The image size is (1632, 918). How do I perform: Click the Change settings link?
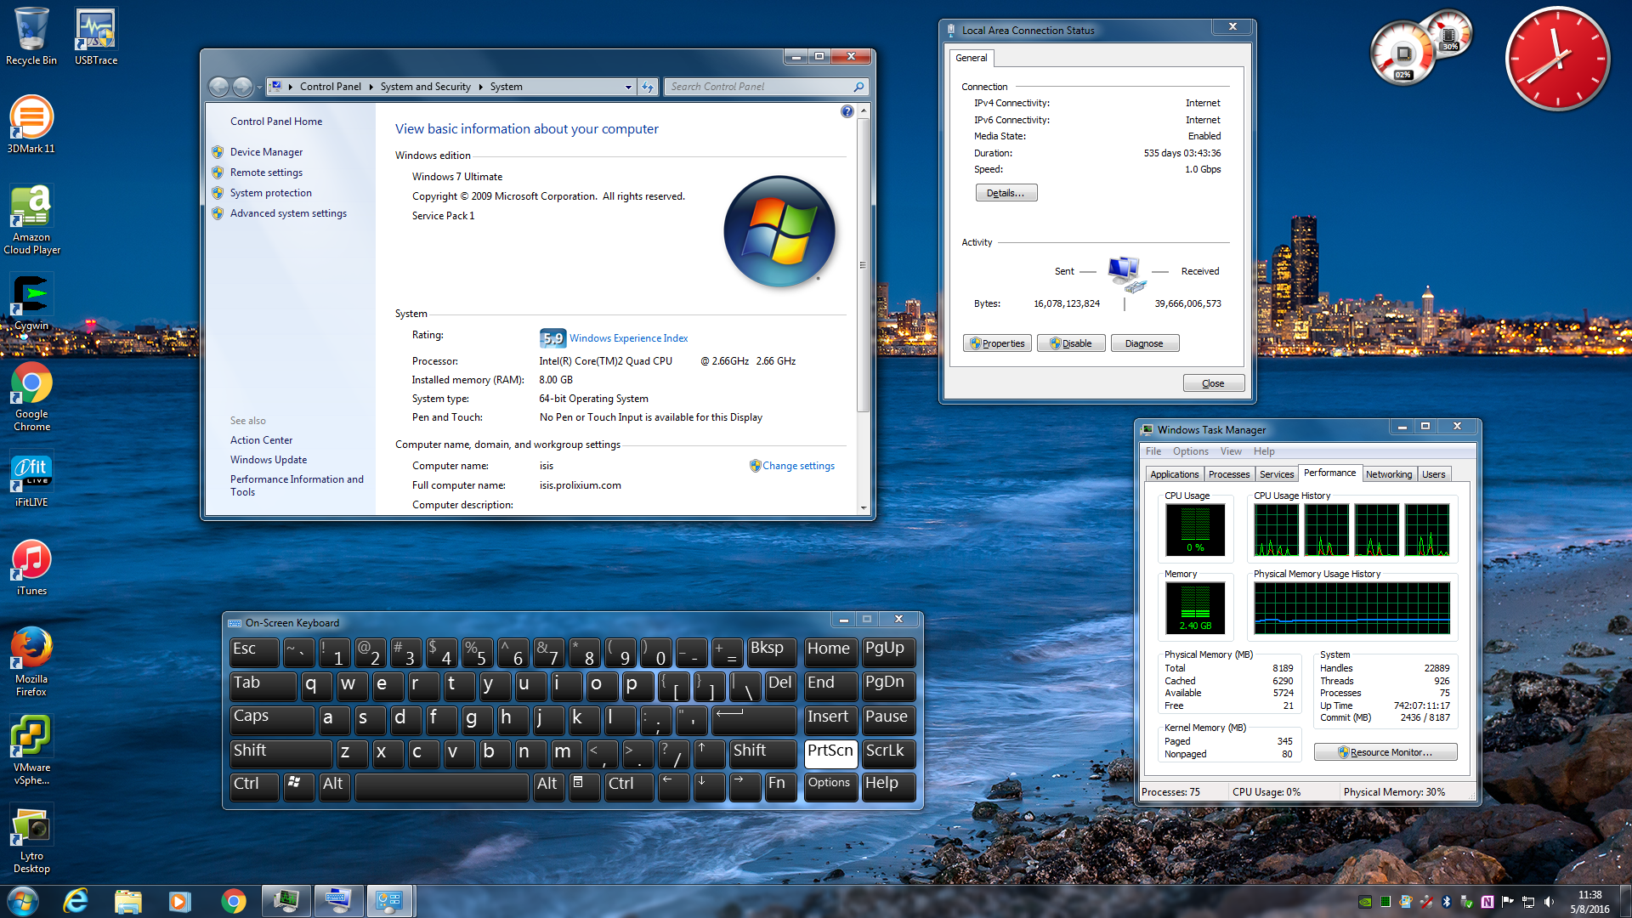798,466
